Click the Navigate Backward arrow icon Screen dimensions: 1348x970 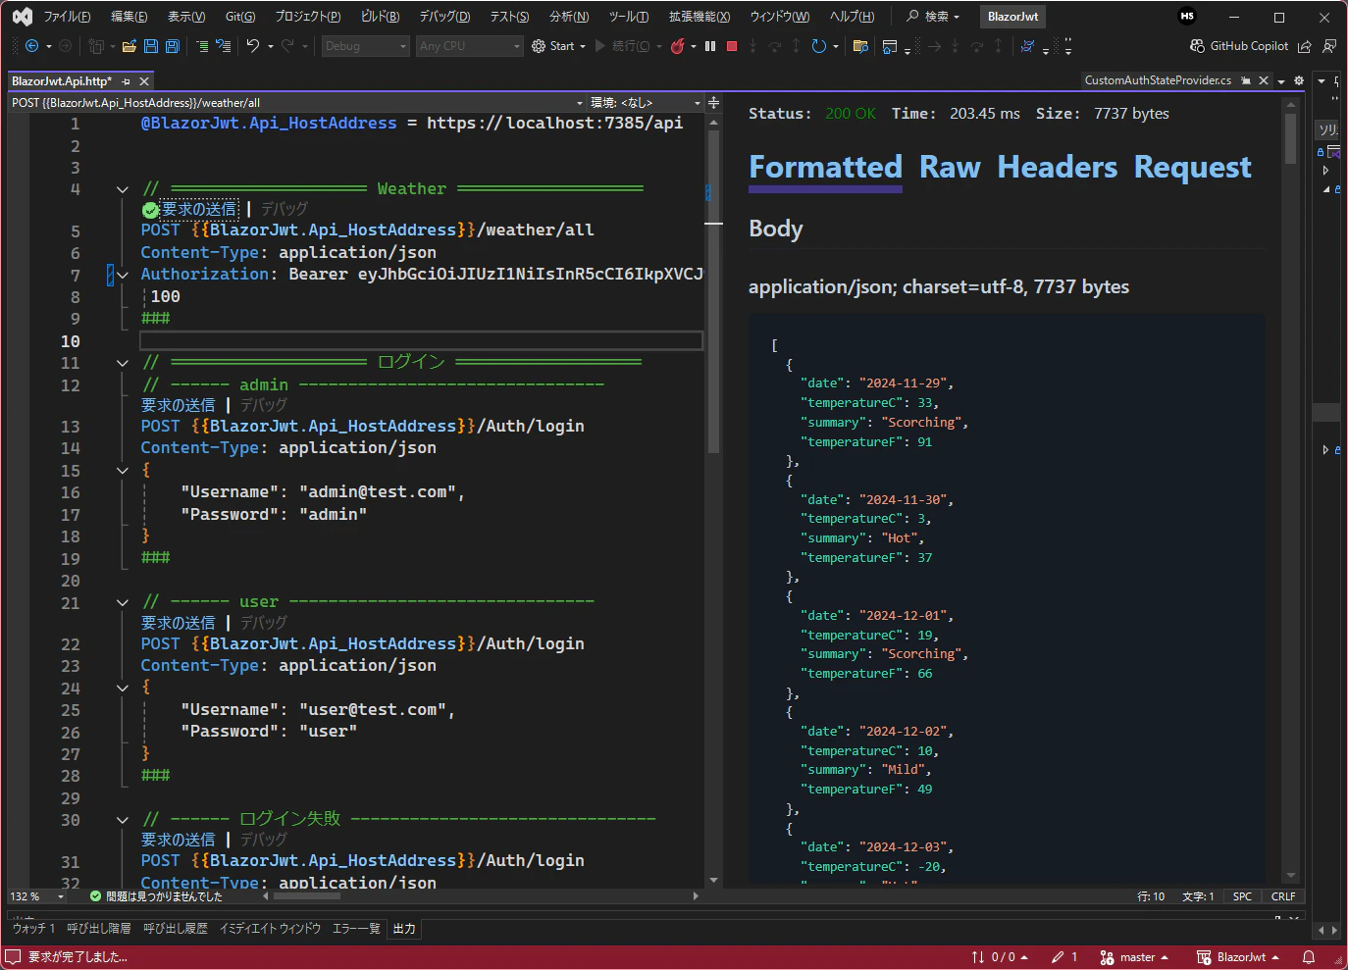[31, 46]
